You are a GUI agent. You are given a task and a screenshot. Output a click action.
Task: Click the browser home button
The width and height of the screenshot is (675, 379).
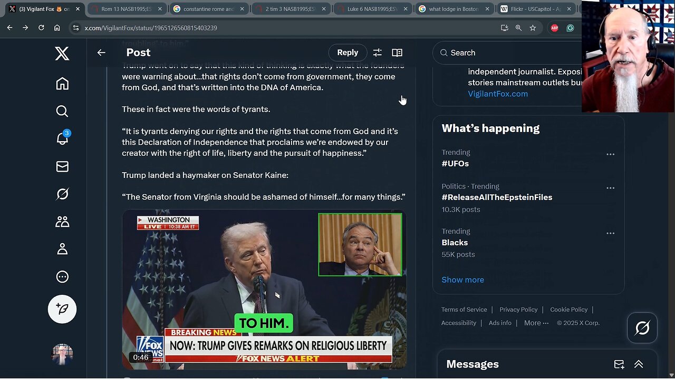(x=57, y=28)
